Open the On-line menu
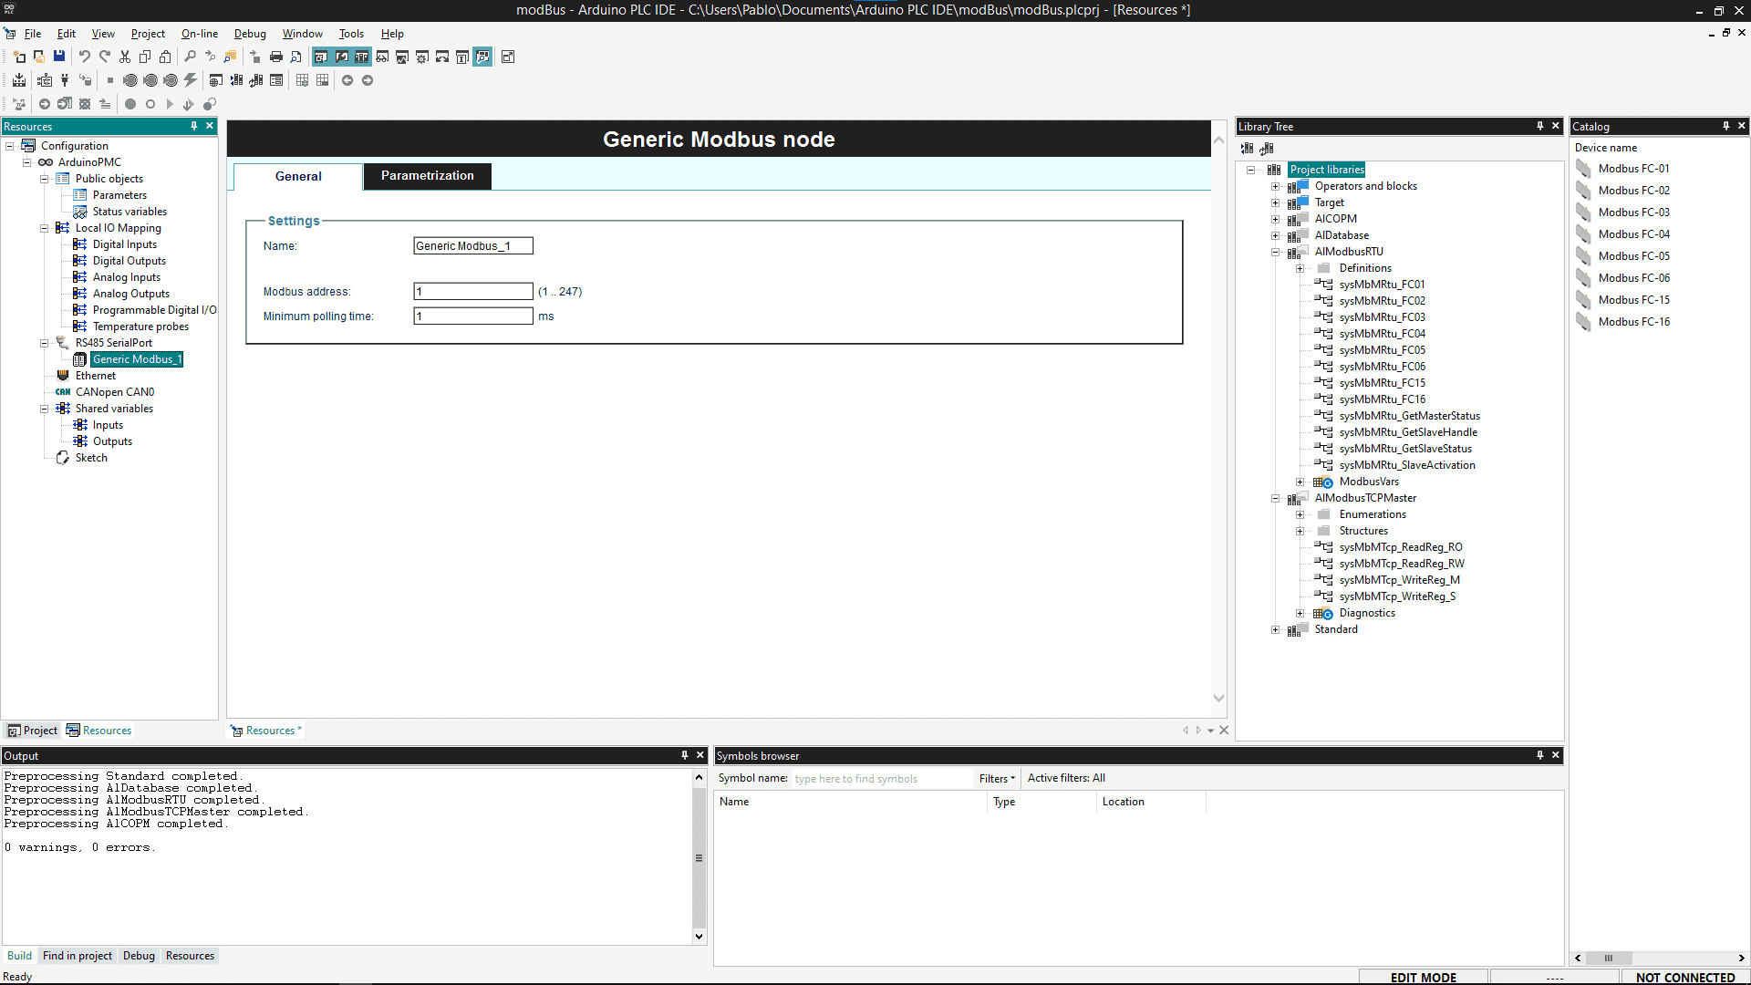This screenshot has height=985, width=1751. [199, 34]
